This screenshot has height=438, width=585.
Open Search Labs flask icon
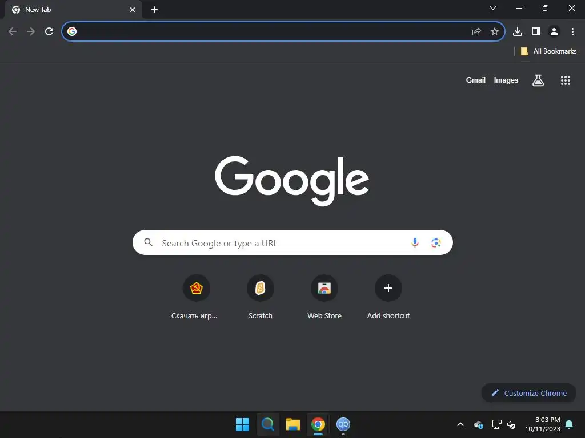pos(538,80)
